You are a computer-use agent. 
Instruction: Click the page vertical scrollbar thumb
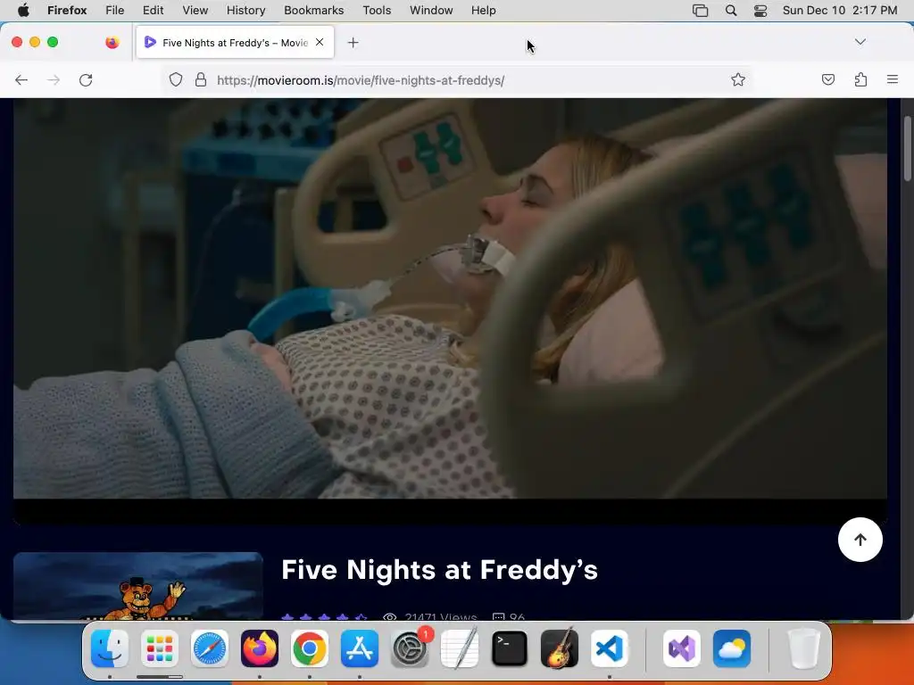[x=907, y=149]
